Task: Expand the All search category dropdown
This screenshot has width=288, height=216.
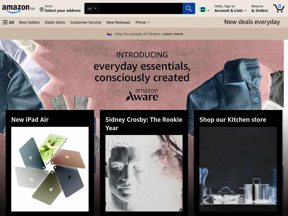Action: pyautogui.click(x=92, y=8)
